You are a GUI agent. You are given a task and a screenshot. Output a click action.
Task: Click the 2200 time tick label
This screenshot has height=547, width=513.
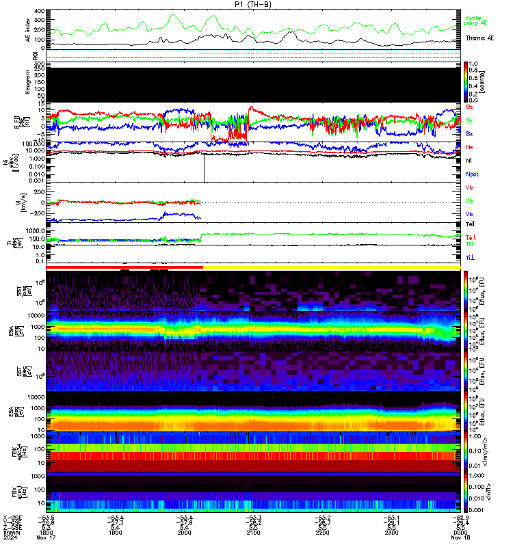322,533
